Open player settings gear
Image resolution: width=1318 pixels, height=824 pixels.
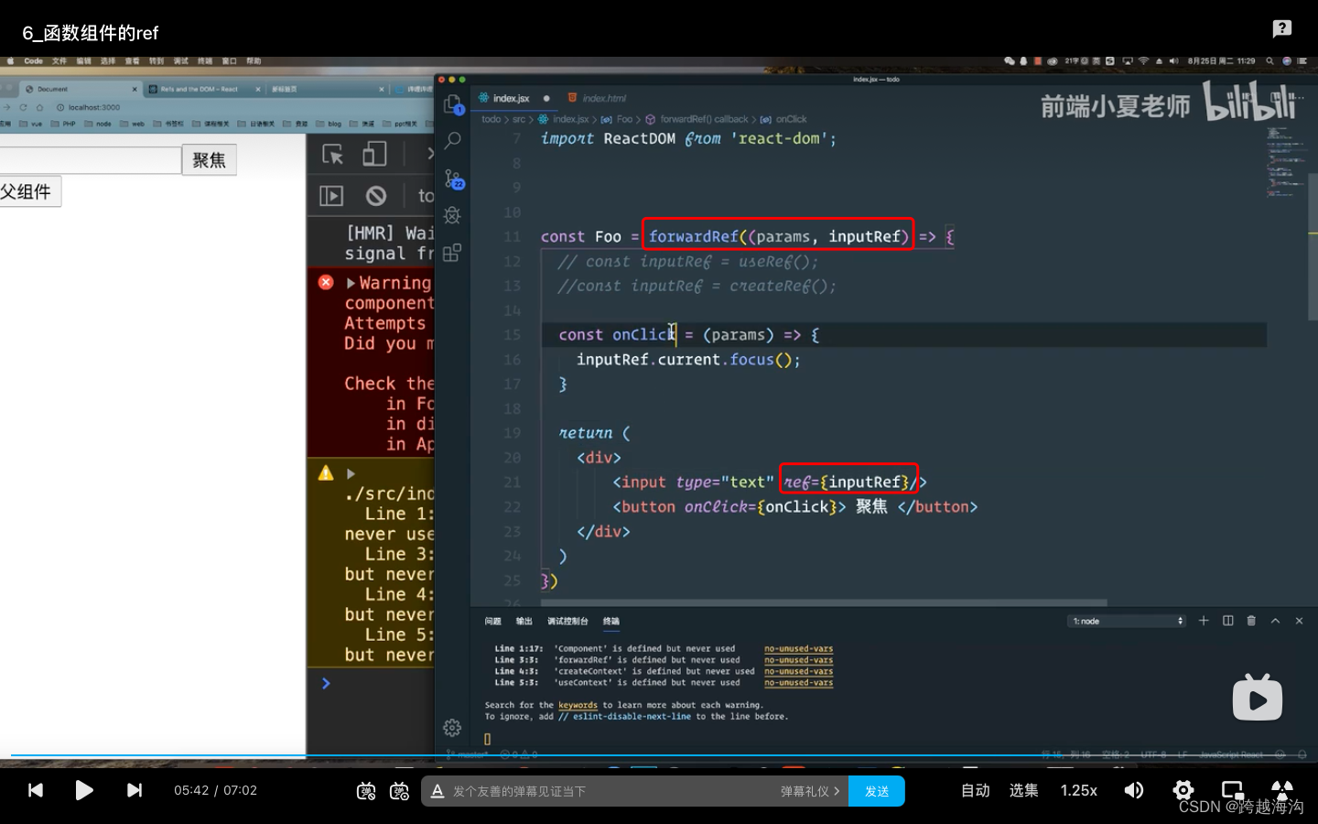1183,790
